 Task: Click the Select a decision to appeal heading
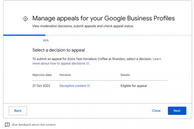click(x=59, y=50)
